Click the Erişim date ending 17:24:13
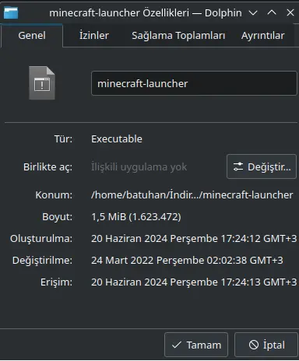The width and height of the screenshot is (299, 361). (x=194, y=282)
